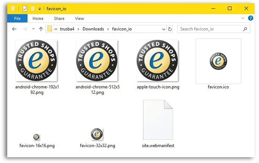
Task: Click the Properties quick access icon
Action: pos(25,9)
